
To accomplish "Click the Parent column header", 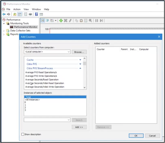I will click(124, 49).
